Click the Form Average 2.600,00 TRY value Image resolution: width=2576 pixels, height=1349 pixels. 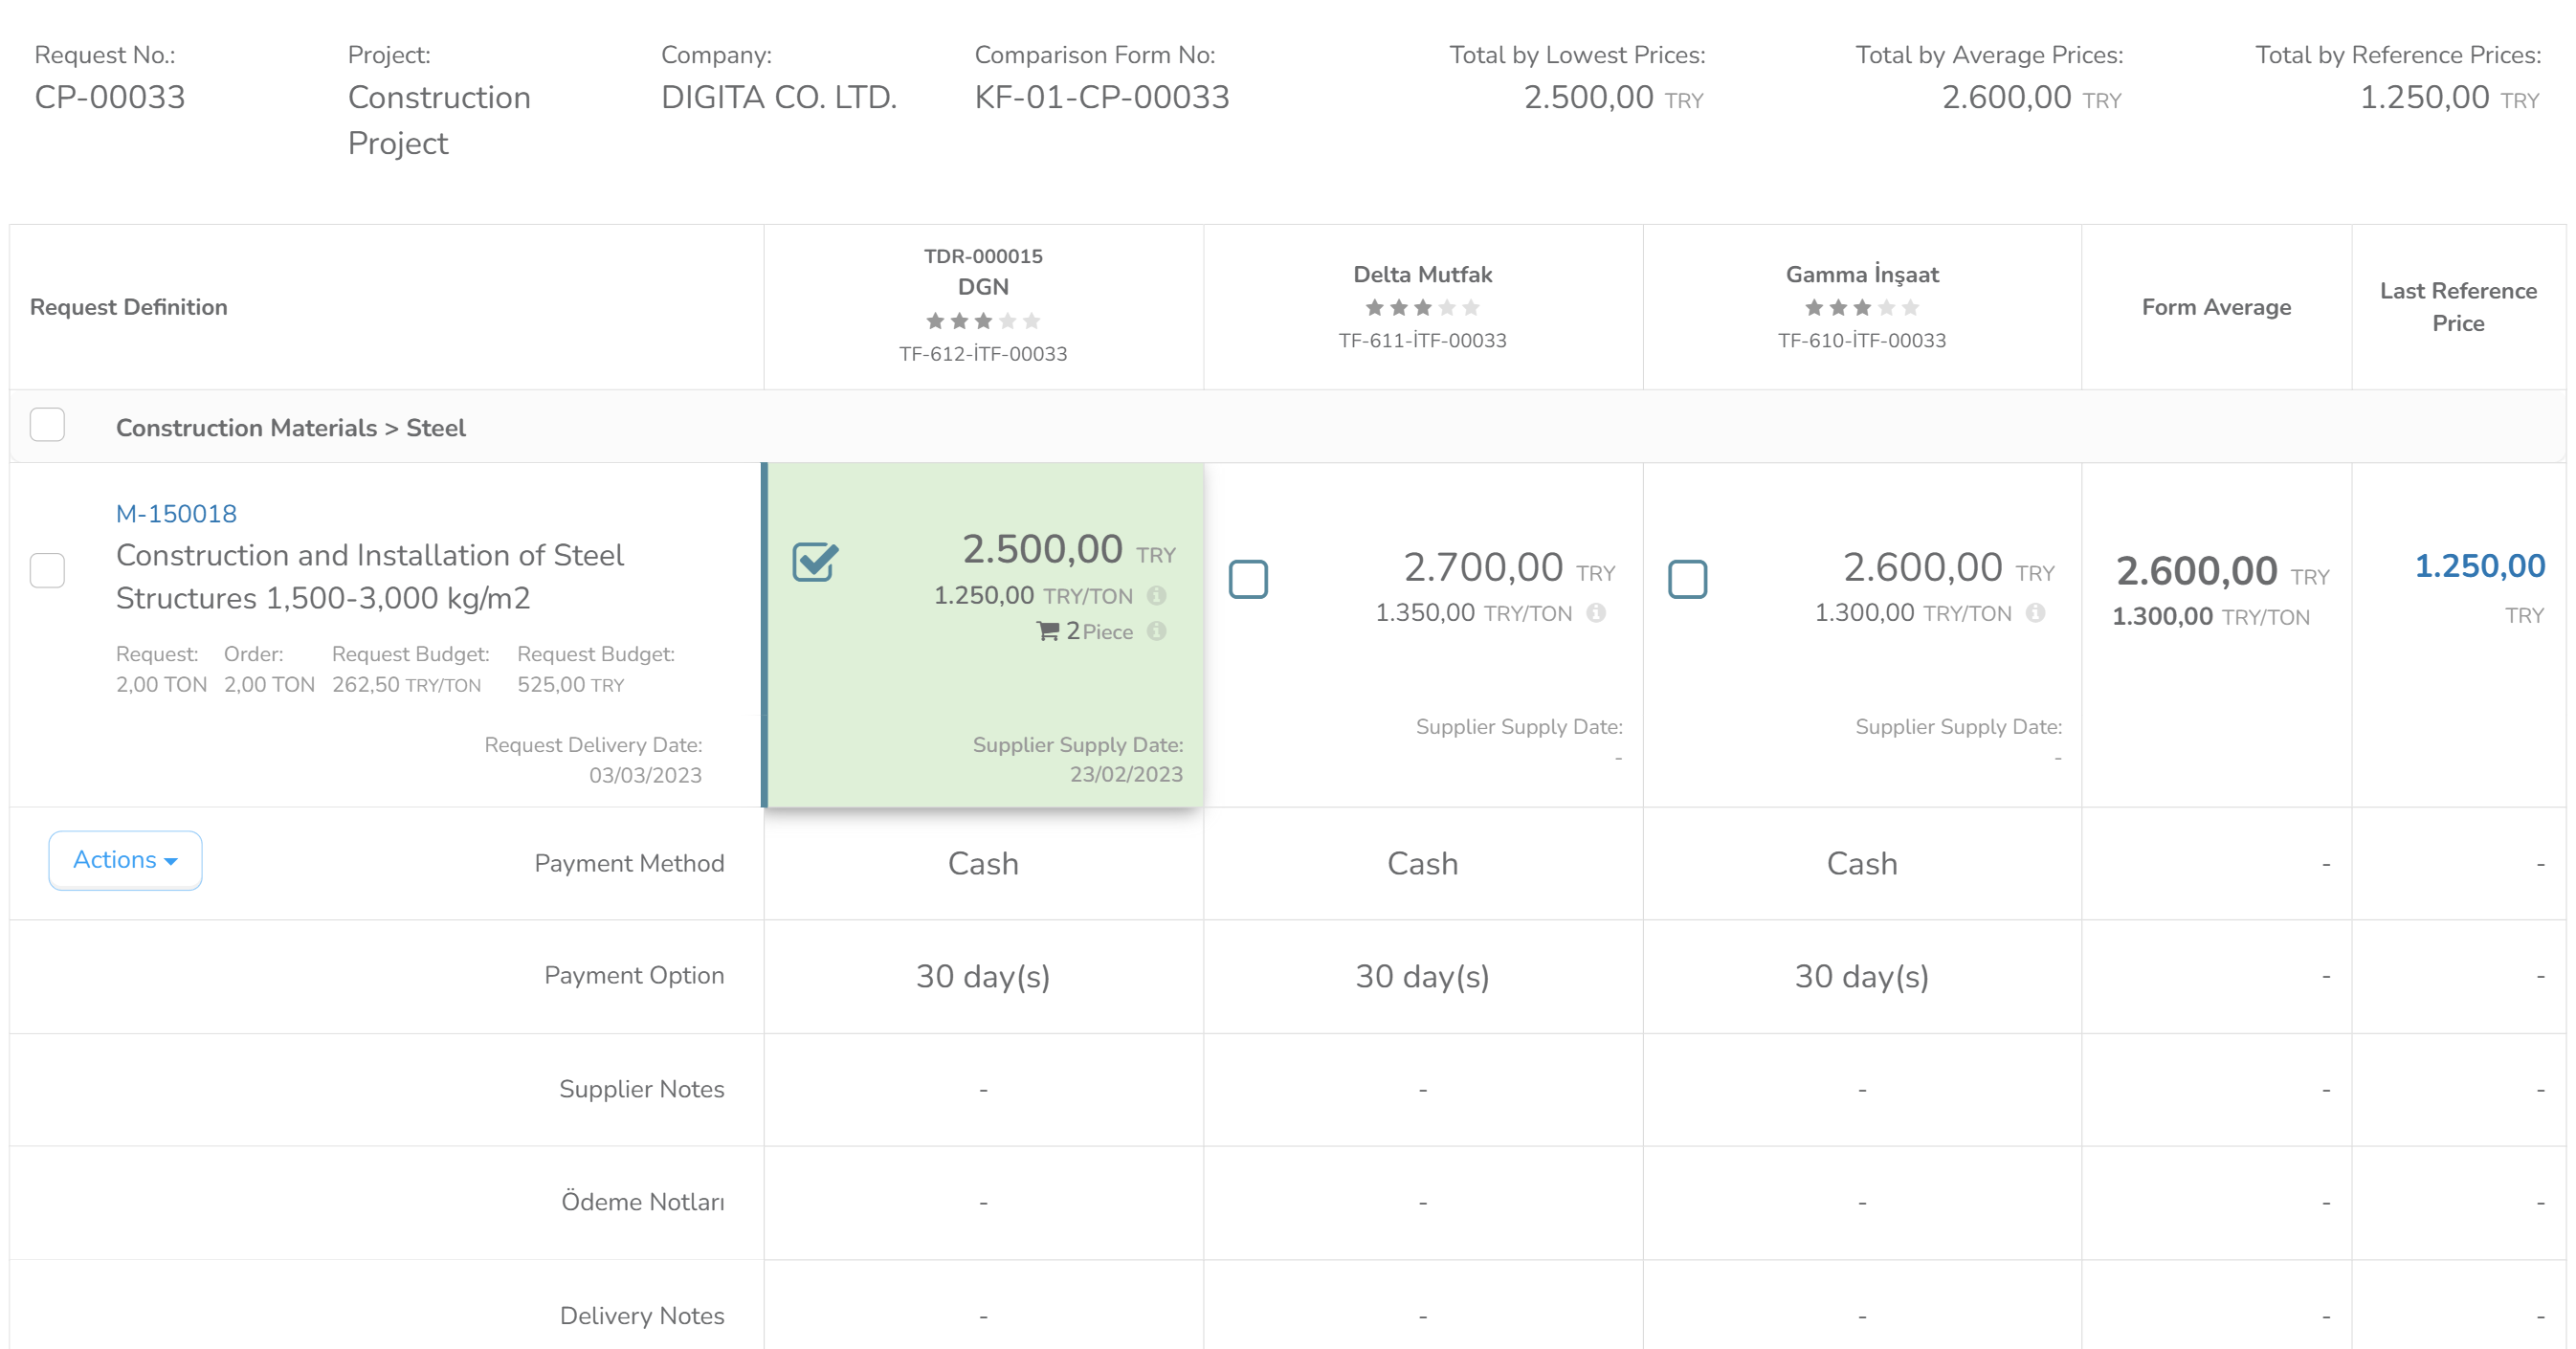(2222, 572)
